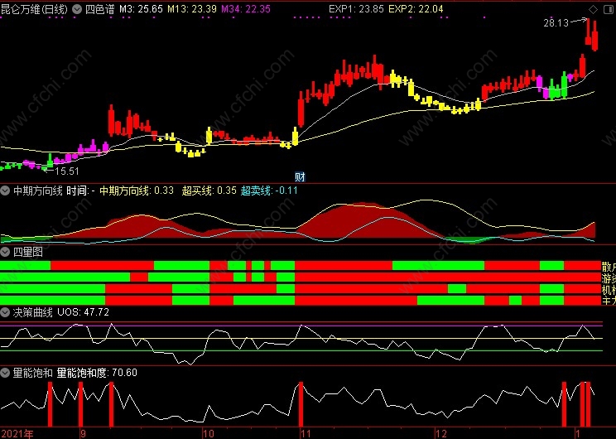Select the 四色谱 indicator name
This screenshot has height=439, width=616.
coord(99,9)
